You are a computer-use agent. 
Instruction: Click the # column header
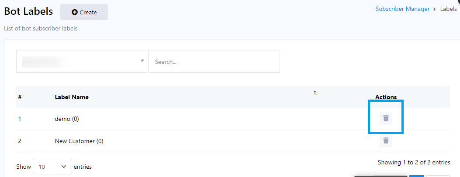pos(20,97)
